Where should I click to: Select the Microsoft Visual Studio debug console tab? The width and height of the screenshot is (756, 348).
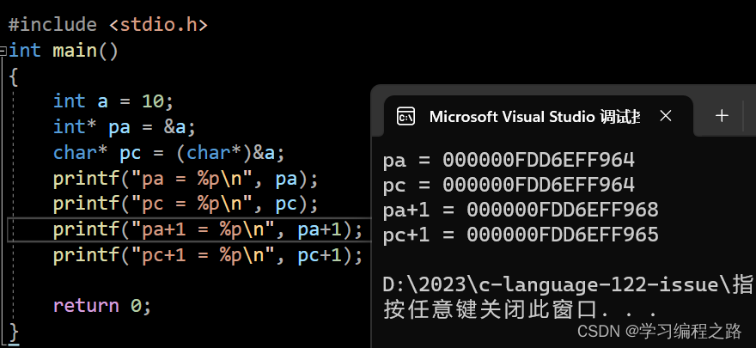click(538, 116)
